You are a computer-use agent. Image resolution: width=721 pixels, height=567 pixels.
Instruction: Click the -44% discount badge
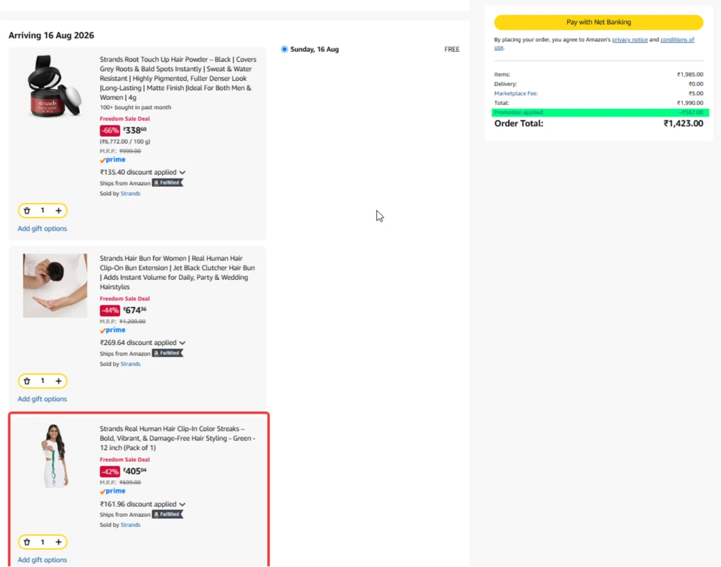pyautogui.click(x=110, y=310)
